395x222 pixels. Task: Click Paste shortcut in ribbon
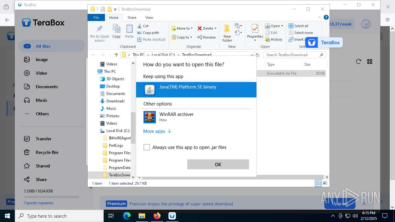[151, 39]
